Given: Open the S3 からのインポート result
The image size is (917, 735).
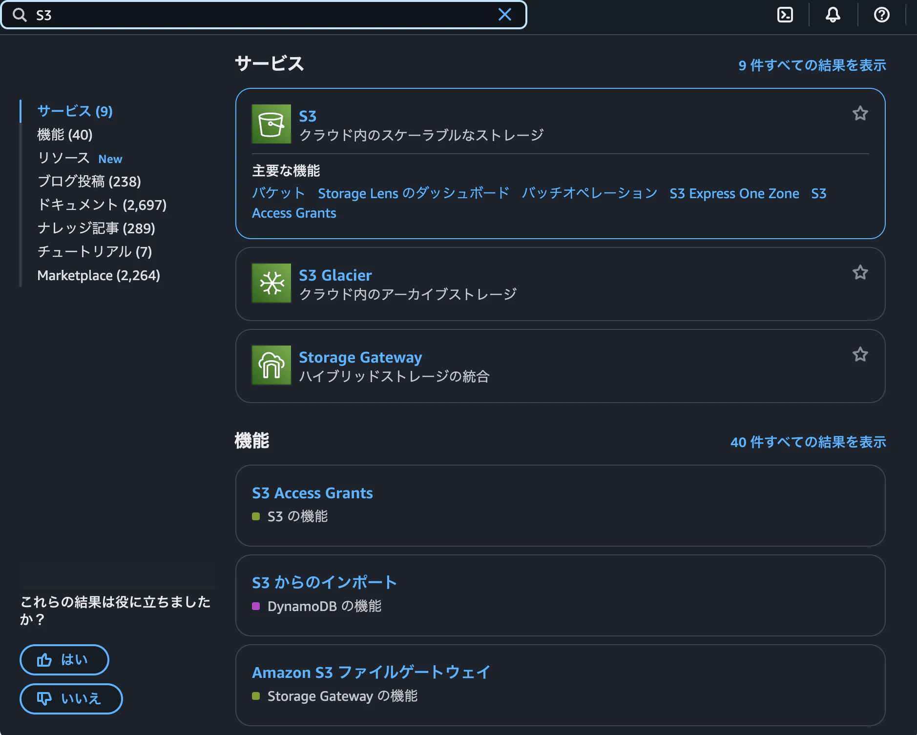Looking at the screenshot, I should coord(324,583).
